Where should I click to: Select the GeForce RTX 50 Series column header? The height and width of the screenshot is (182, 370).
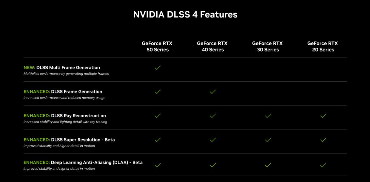point(157,46)
